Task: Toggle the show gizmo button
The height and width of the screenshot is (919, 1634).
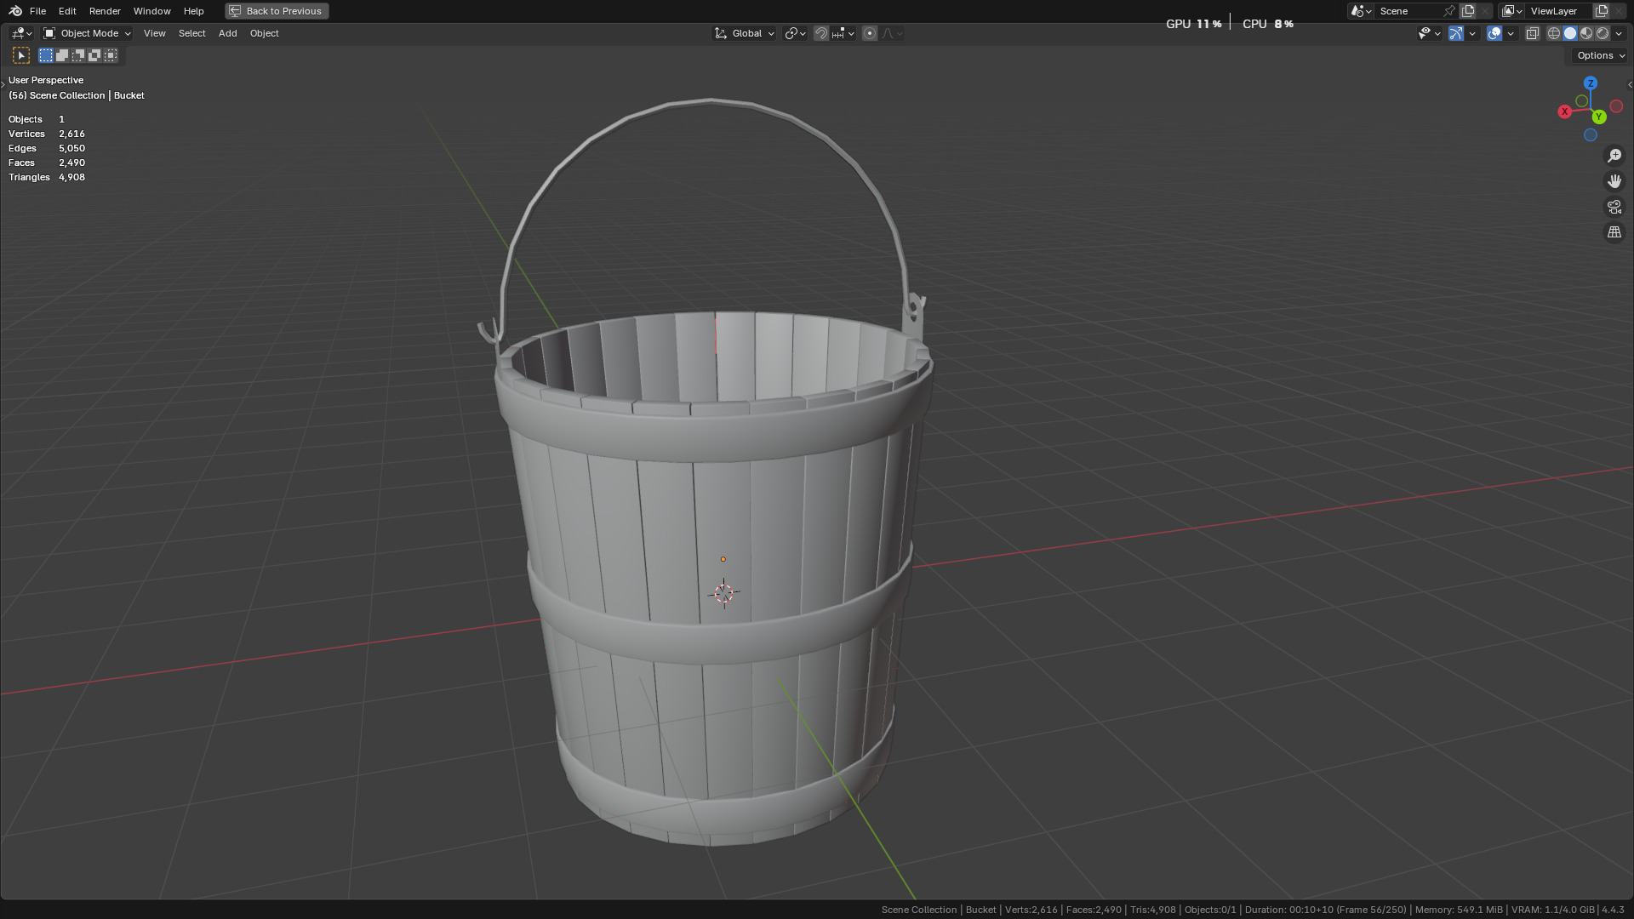Action: 1456,33
